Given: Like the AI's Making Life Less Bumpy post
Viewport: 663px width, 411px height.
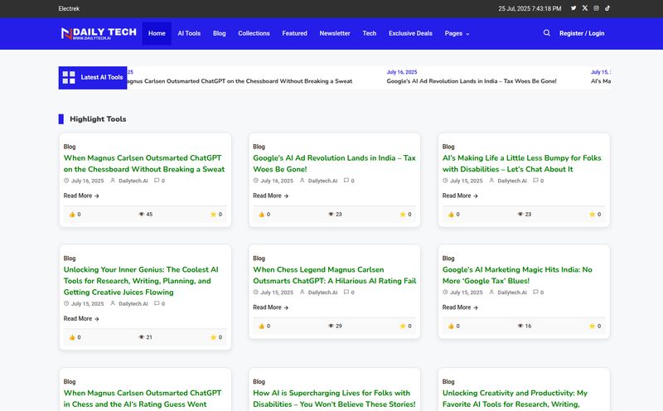Looking at the screenshot, I should coord(451,215).
